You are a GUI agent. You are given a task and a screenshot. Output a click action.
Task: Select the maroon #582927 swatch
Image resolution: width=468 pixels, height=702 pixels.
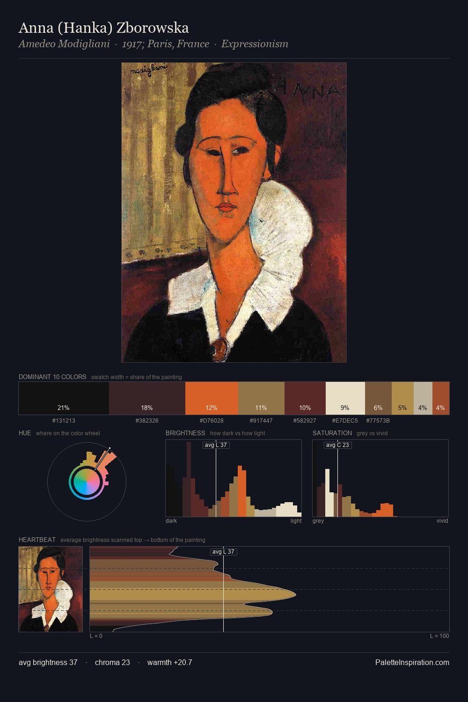[x=305, y=398]
